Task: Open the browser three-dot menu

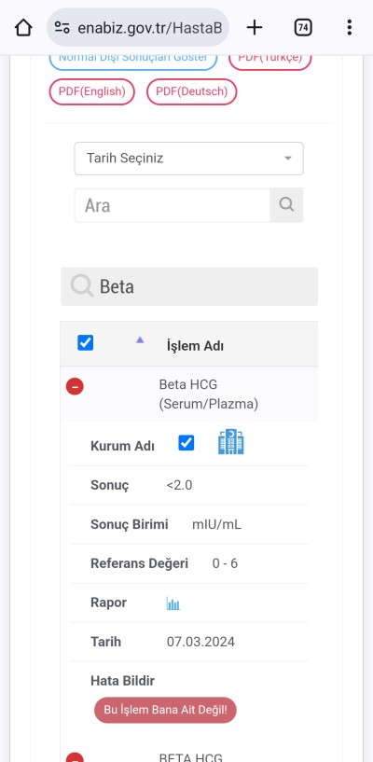Action: (x=349, y=28)
